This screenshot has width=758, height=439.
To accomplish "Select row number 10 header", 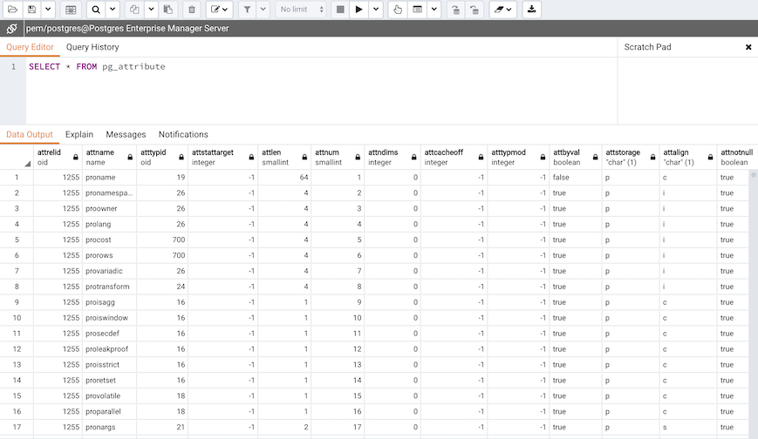I will coord(17,318).
